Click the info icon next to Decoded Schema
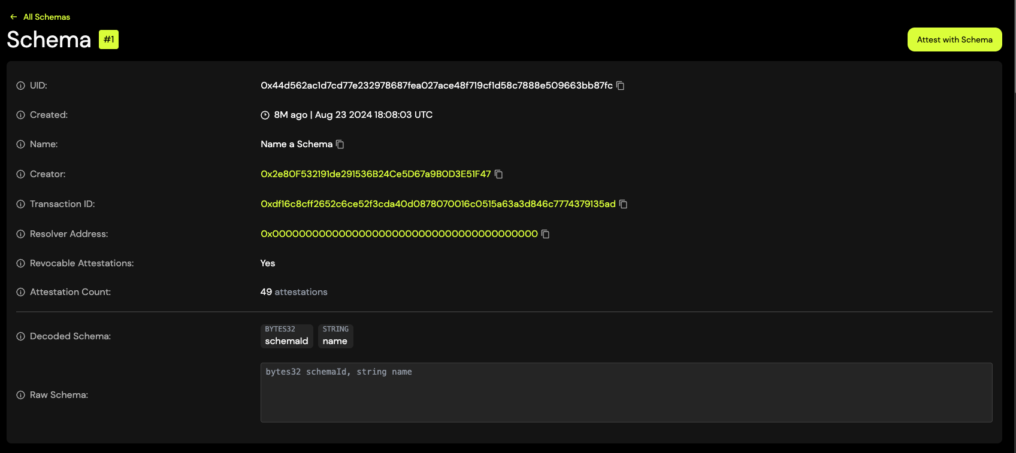 (x=20, y=336)
